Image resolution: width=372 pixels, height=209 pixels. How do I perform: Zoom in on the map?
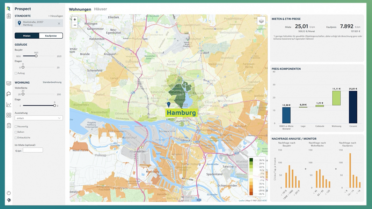(x=75, y=20)
